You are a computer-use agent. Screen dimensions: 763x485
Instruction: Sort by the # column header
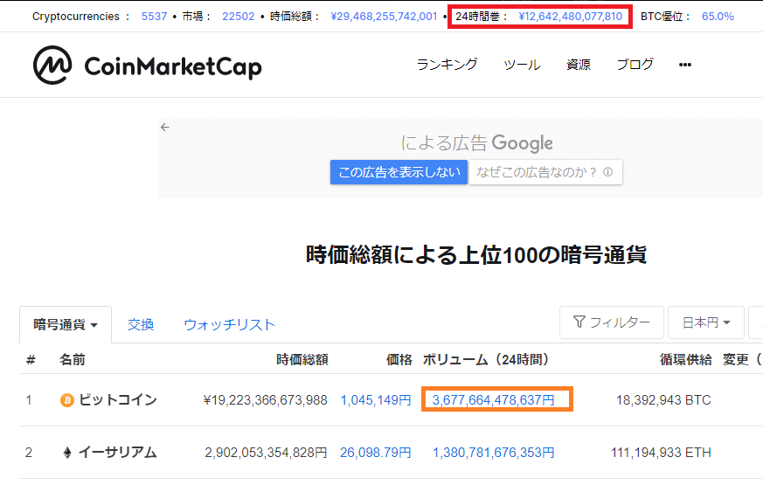(31, 359)
